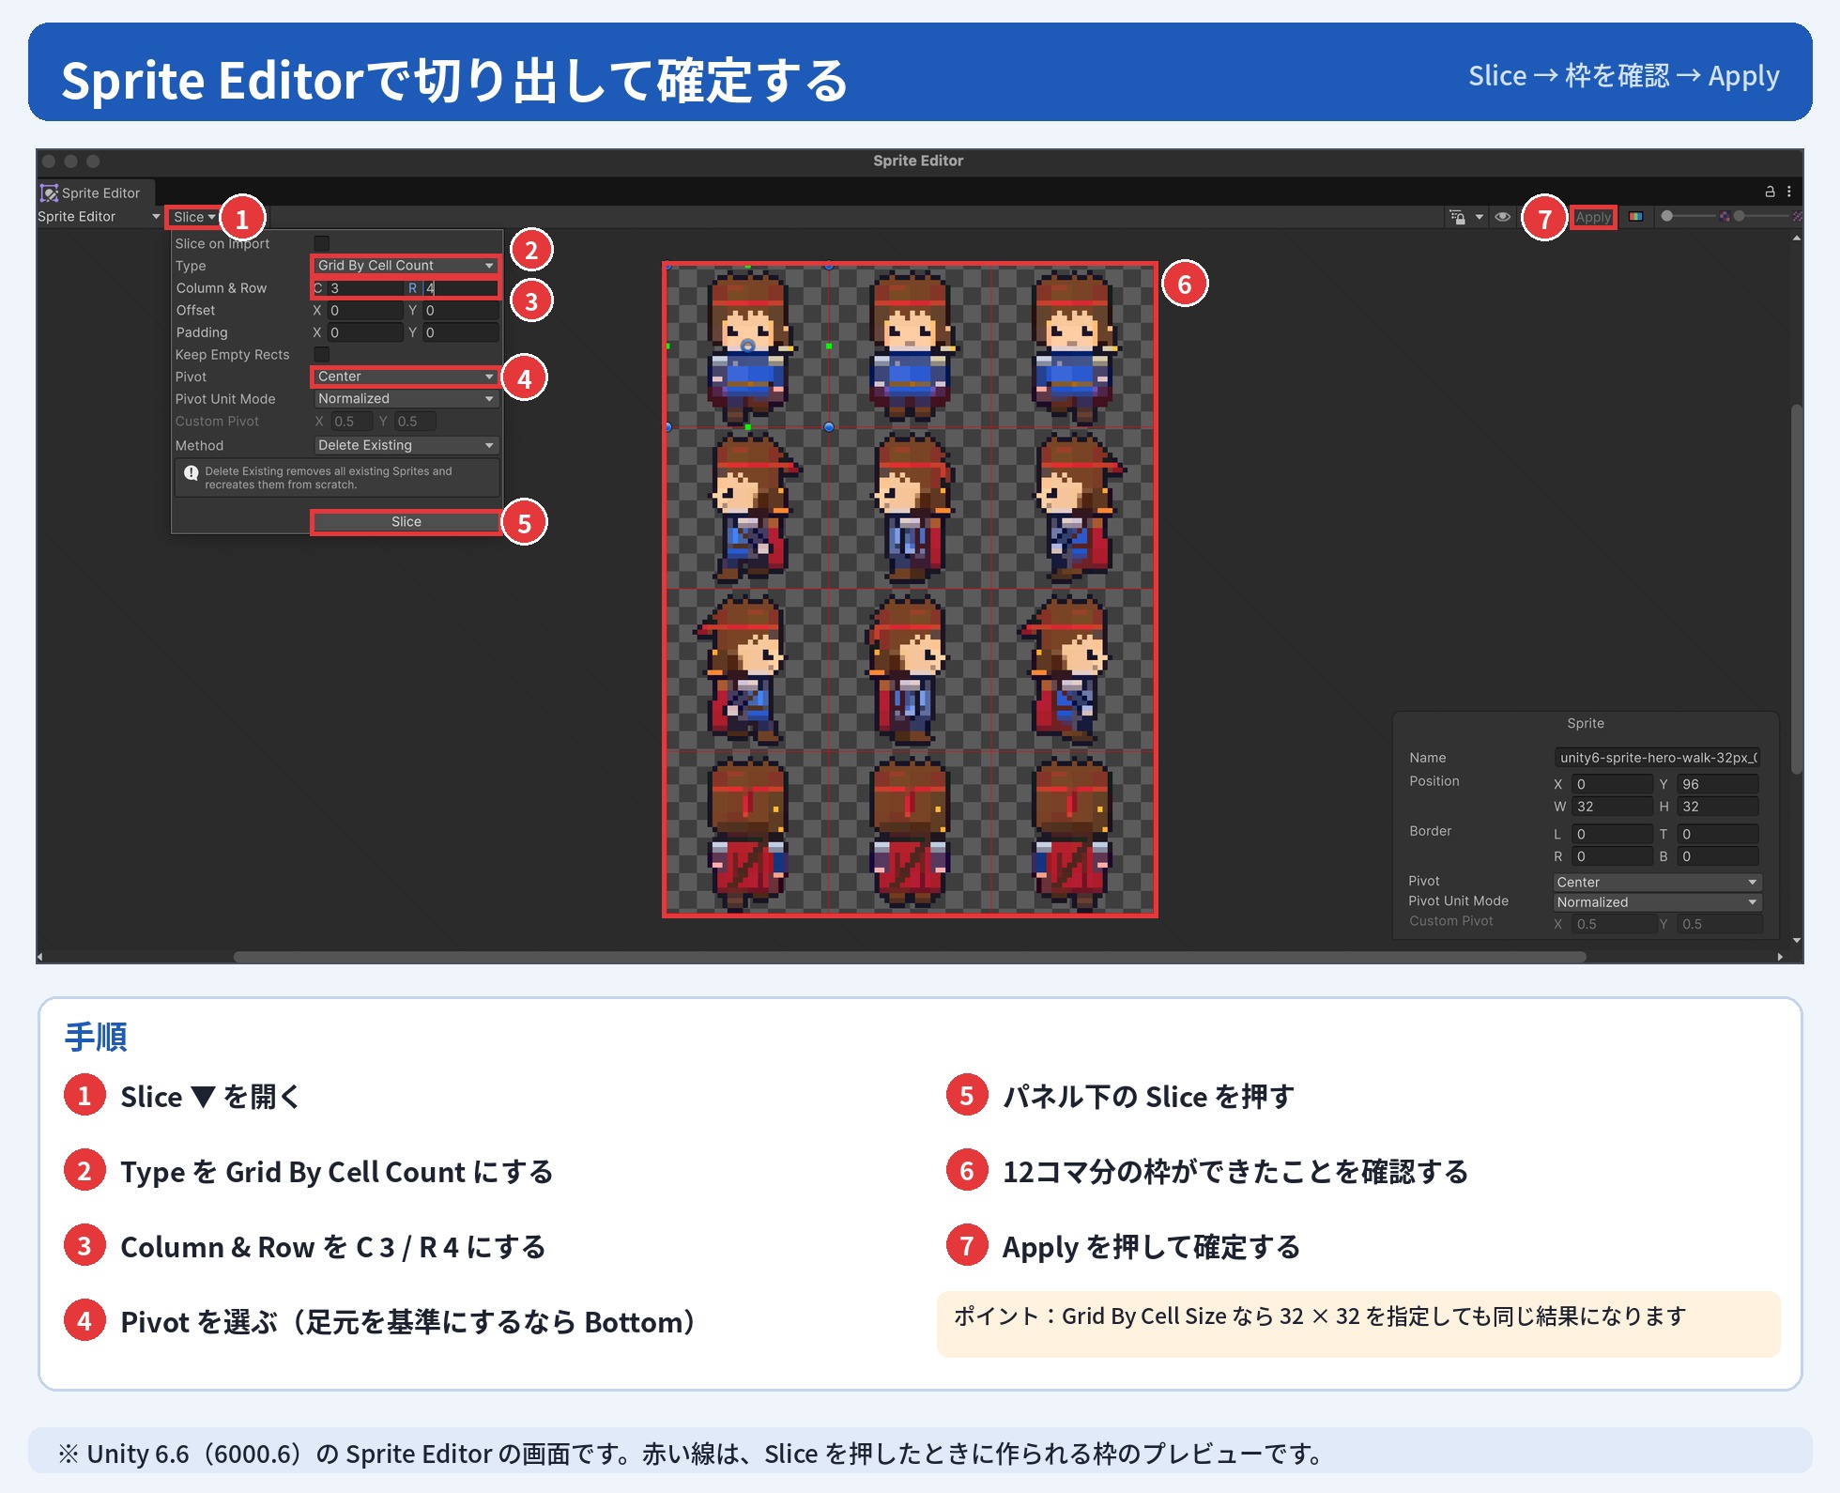Viewport: 1840px width, 1493px height.
Task: Click the Border T field
Action: coord(1717,834)
